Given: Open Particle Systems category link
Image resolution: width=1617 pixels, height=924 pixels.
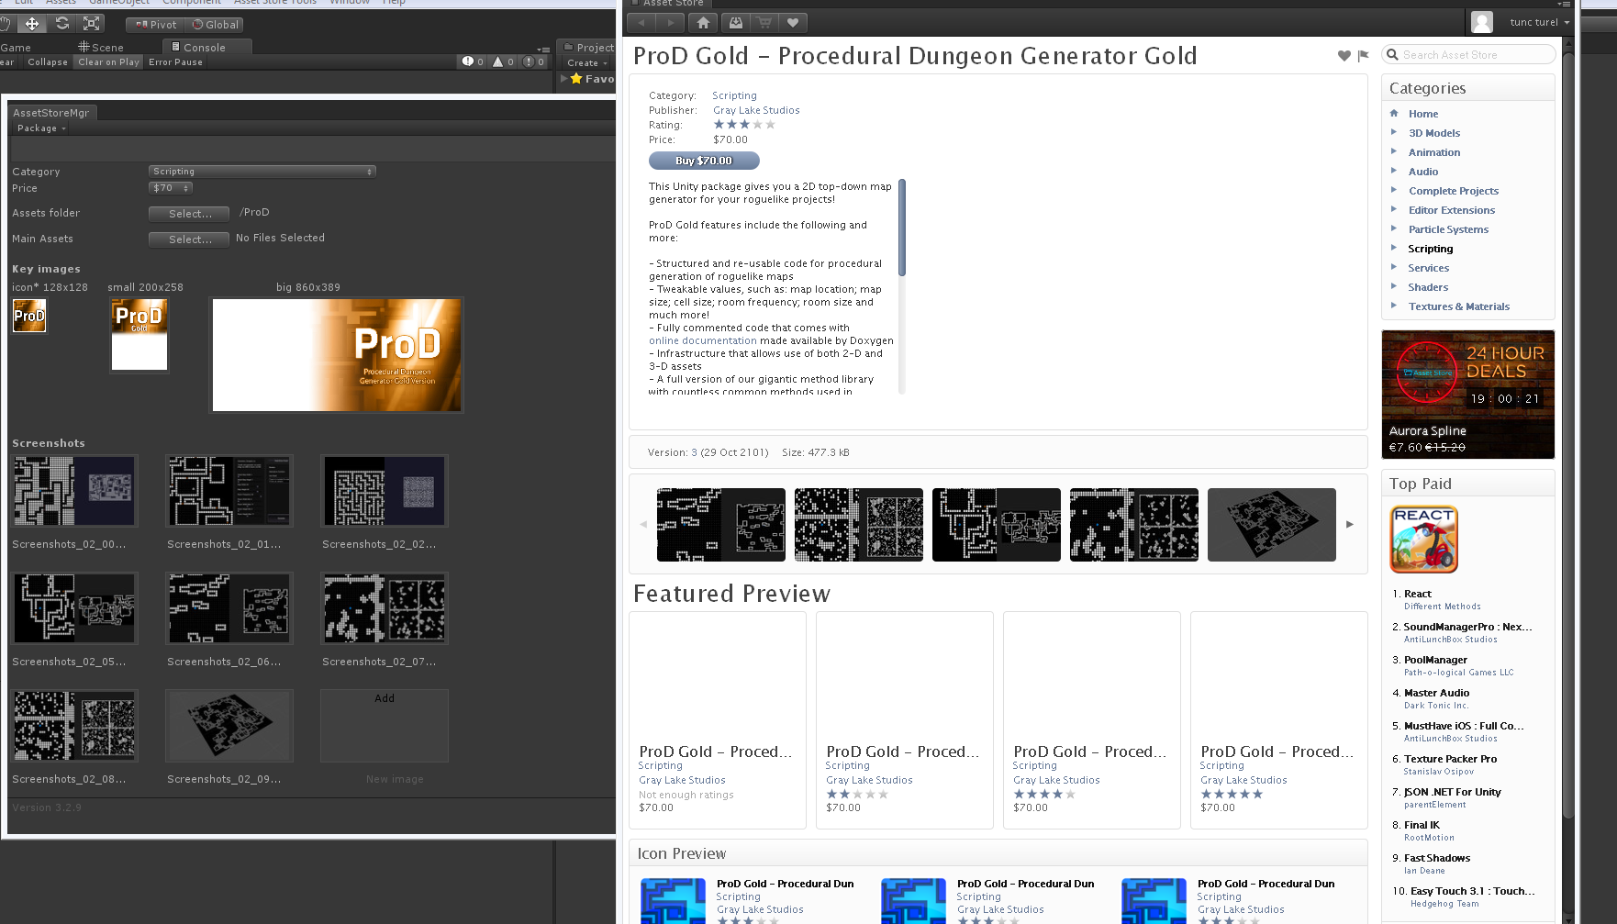Looking at the screenshot, I should coord(1448,229).
